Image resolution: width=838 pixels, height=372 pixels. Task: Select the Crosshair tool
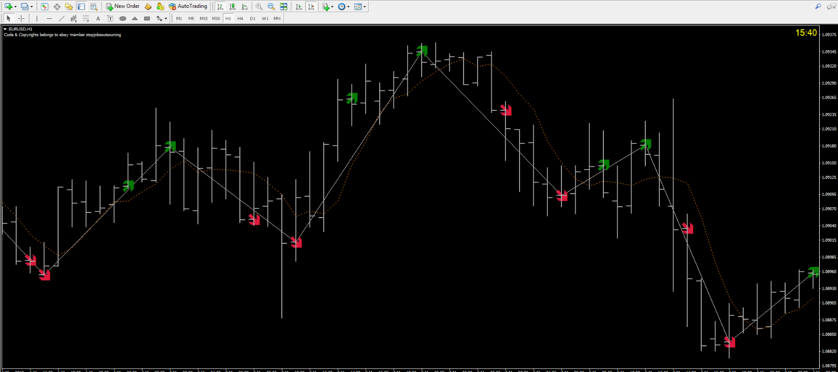pyautogui.click(x=21, y=18)
